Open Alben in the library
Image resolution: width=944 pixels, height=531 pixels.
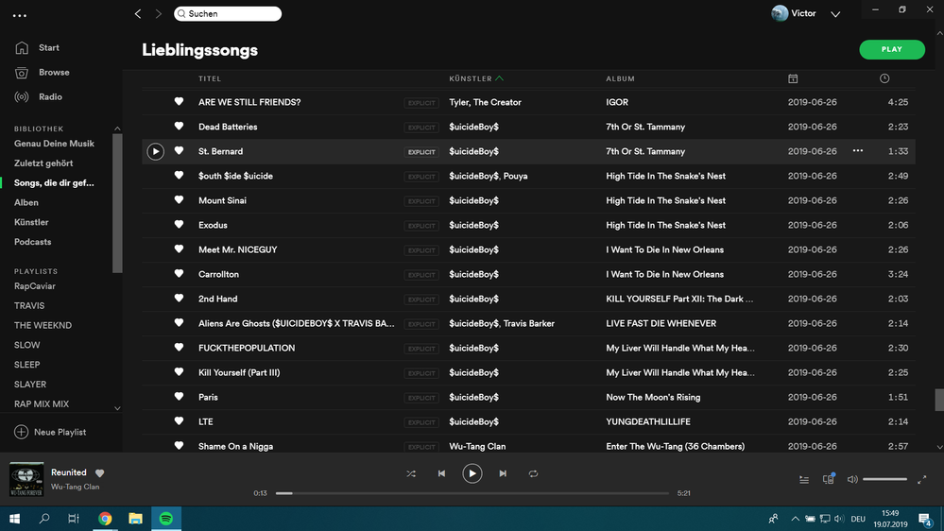tap(26, 202)
